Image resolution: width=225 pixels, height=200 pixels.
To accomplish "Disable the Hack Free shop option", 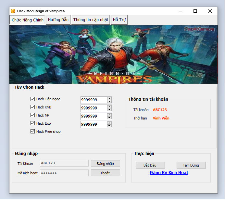I will tap(32, 131).
